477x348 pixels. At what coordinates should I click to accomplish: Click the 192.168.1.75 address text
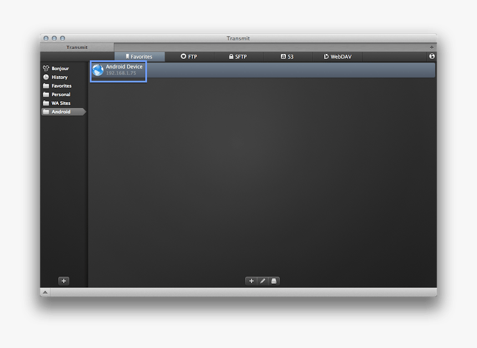(x=121, y=73)
